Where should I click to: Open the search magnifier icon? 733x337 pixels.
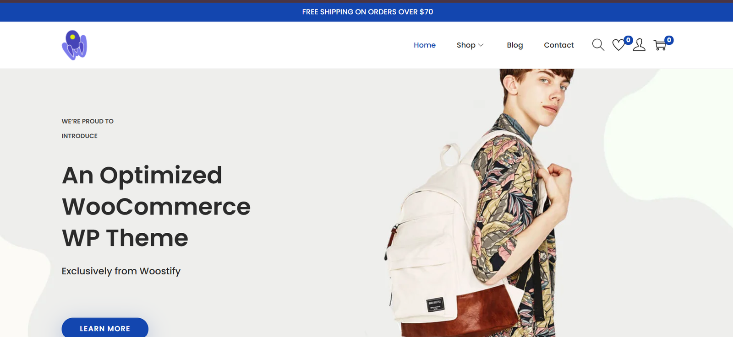tap(598, 45)
